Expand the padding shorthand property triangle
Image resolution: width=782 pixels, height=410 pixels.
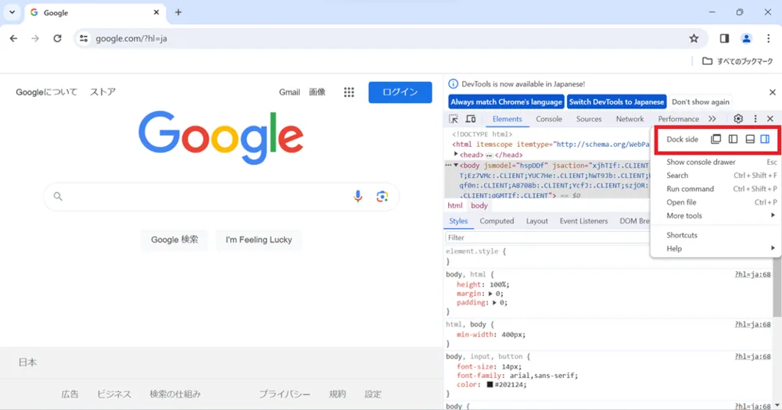pos(494,303)
